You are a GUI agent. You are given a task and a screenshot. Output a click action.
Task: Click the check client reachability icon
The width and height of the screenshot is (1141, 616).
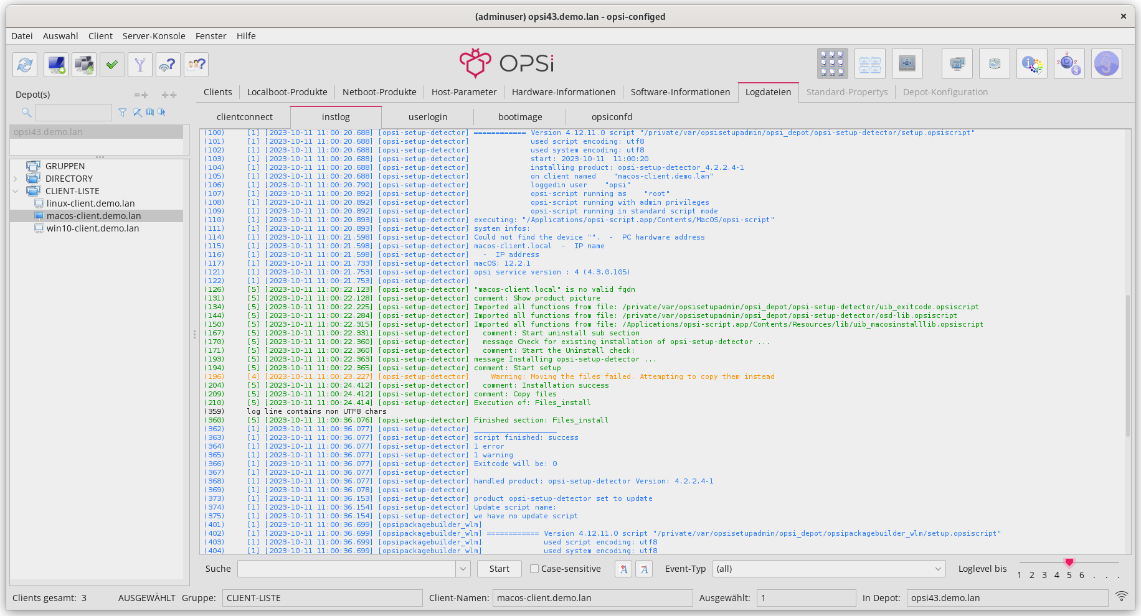(168, 65)
